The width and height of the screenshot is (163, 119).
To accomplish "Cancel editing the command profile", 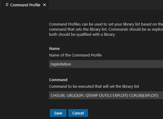I will click(x=78, y=113).
